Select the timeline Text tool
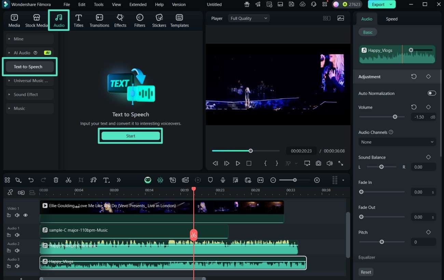The width and height of the screenshot is (444, 280). click(106, 180)
